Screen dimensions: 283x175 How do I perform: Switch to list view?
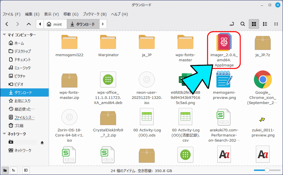click(265, 24)
